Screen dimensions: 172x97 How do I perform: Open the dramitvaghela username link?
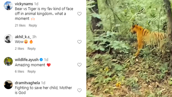tap(27, 83)
